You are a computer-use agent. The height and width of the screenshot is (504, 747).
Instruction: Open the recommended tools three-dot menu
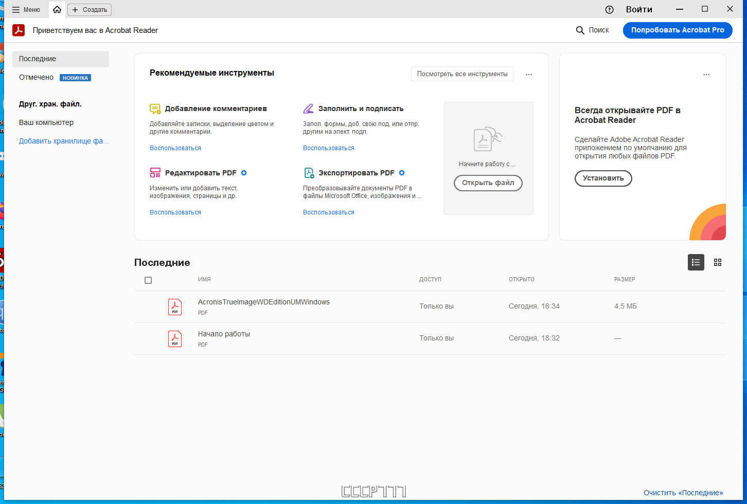[529, 75]
